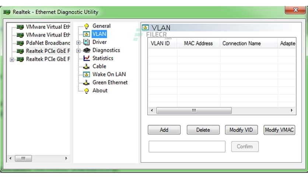Close the Ethernet Diagnostic Utility window
Screen dimensions: 308x178
(295, 10)
